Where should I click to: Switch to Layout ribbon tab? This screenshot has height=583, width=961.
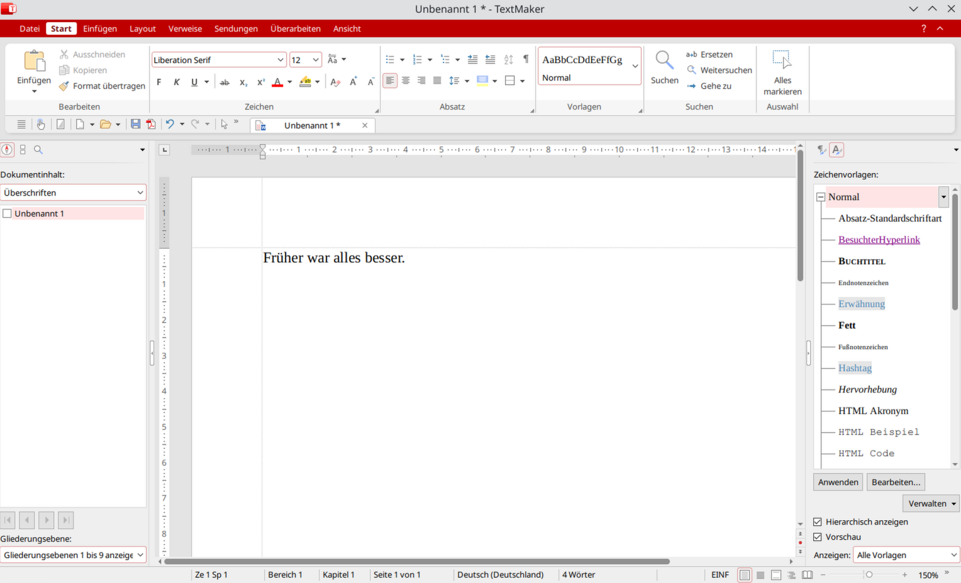[x=143, y=29]
